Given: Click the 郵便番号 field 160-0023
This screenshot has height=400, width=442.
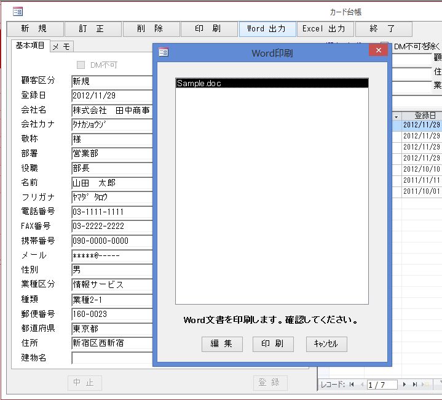Looking at the screenshot, I should point(112,314).
